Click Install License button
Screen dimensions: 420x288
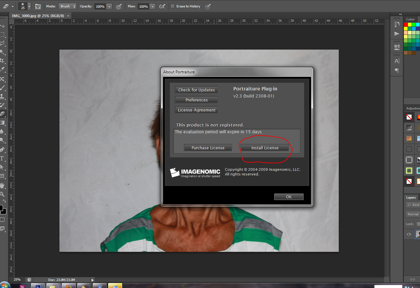click(265, 148)
